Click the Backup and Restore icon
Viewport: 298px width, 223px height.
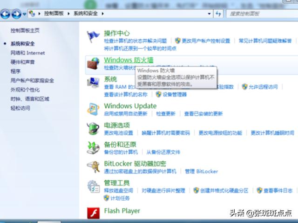click(93, 148)
